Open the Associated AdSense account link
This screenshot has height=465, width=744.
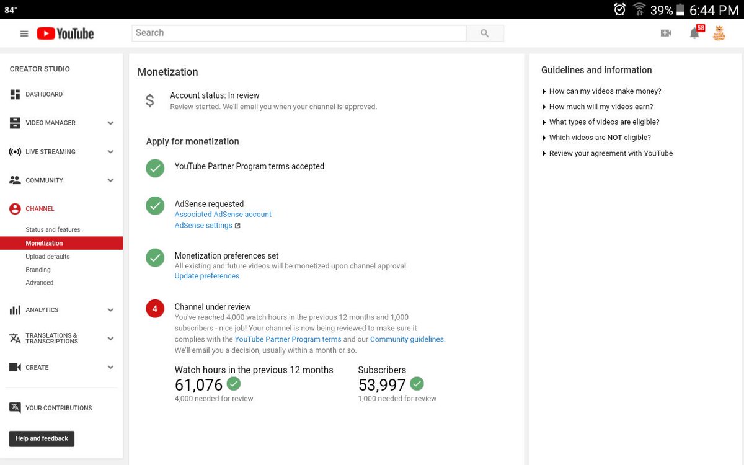pos(223,215)
